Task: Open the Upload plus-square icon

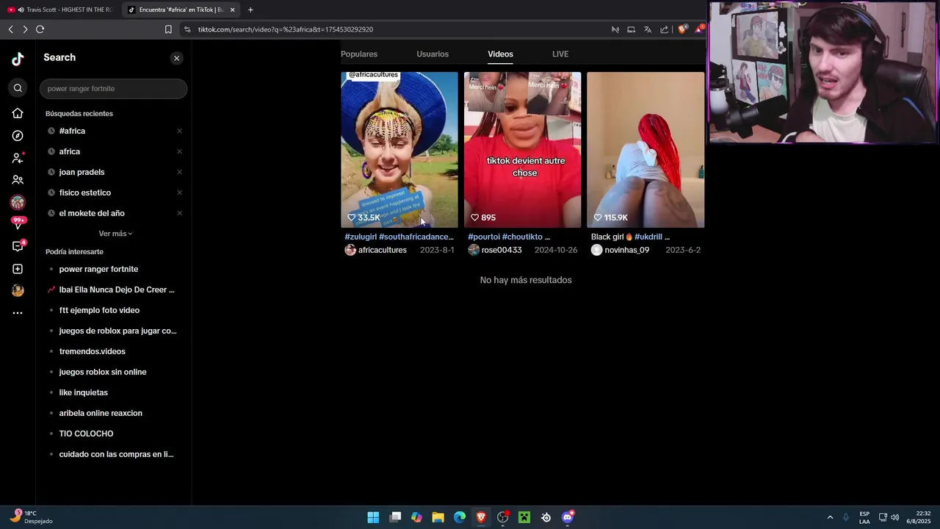Action: pos(18,269)
